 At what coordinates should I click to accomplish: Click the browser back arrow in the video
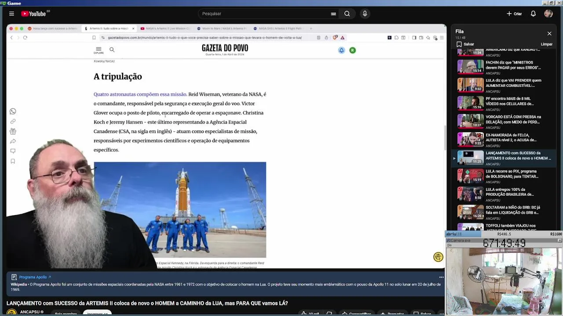point(11,38)
